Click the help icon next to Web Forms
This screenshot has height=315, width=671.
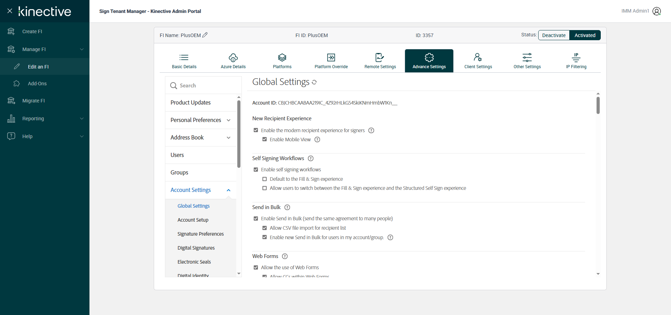[285, 256]
